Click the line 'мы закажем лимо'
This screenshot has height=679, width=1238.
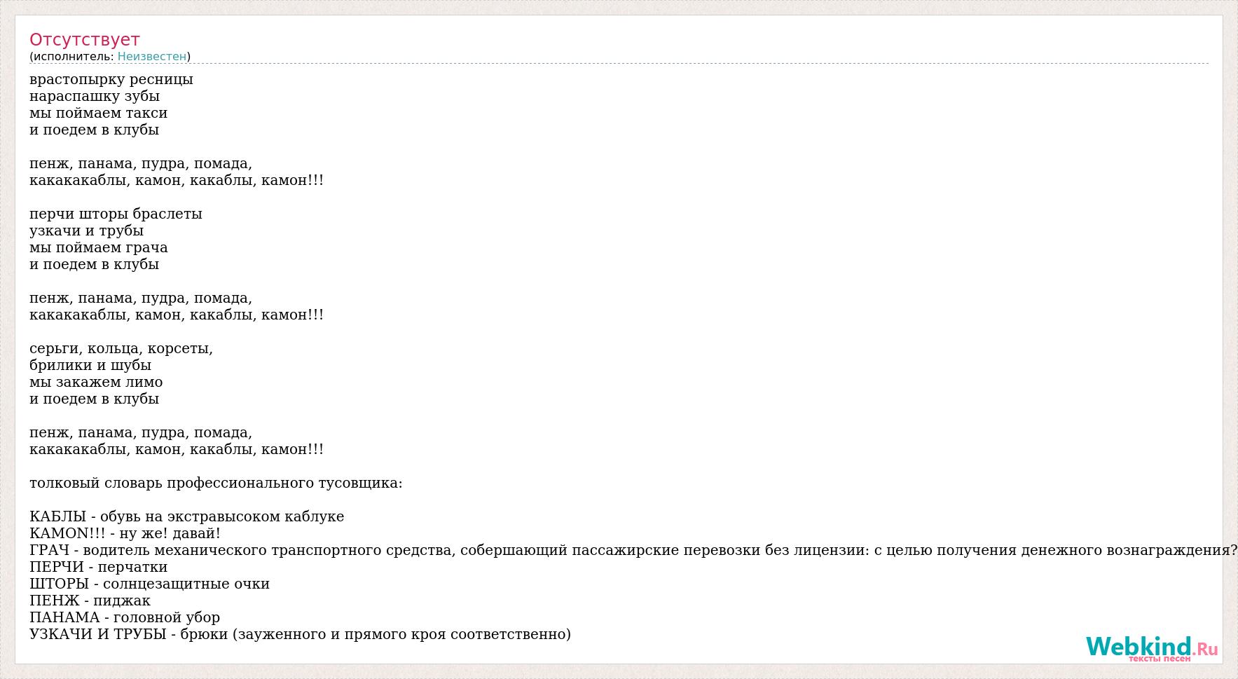pos(96,382)
